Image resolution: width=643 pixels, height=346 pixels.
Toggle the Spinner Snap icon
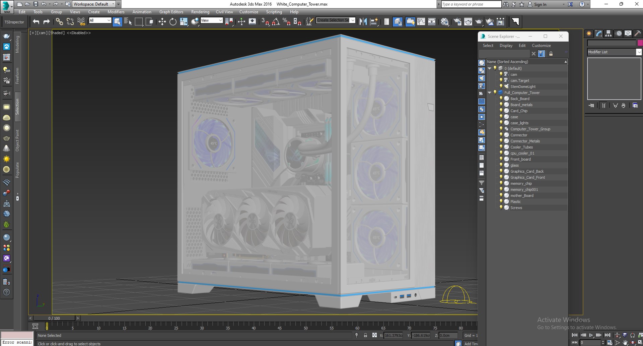pyautogui.click(x=297, y=22)
